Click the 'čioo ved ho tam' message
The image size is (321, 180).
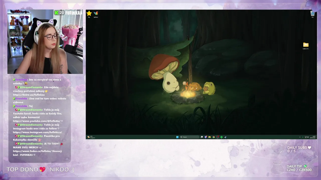click(x=39, y=100)
